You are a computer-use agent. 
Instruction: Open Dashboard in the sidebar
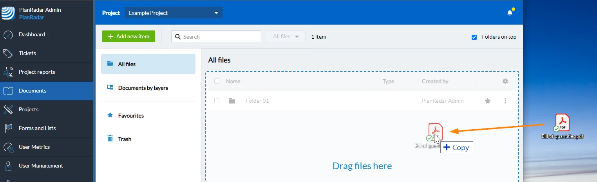pos(47,34)
